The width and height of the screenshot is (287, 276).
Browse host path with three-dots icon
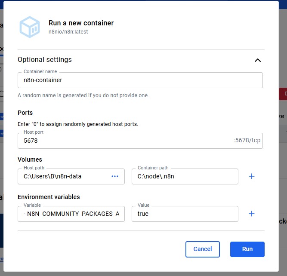click(115, 176)
